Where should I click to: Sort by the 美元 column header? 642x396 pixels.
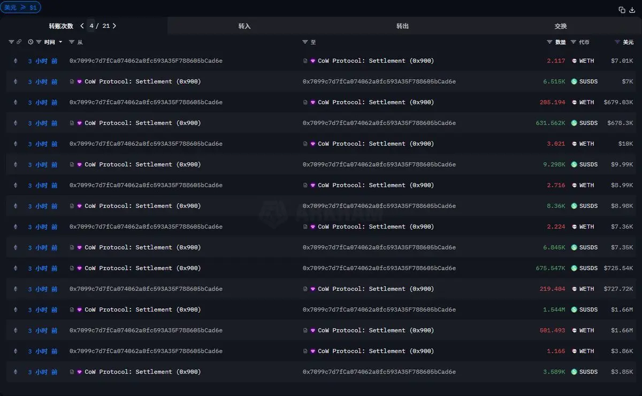coord(628,42)
